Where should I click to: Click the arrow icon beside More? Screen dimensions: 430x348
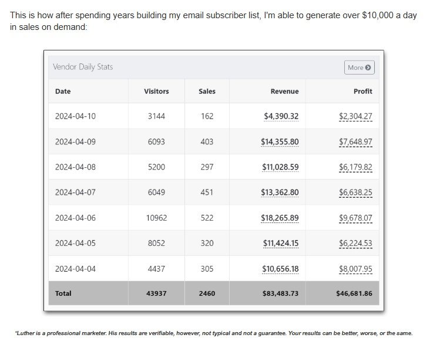[x=368, y=67]
